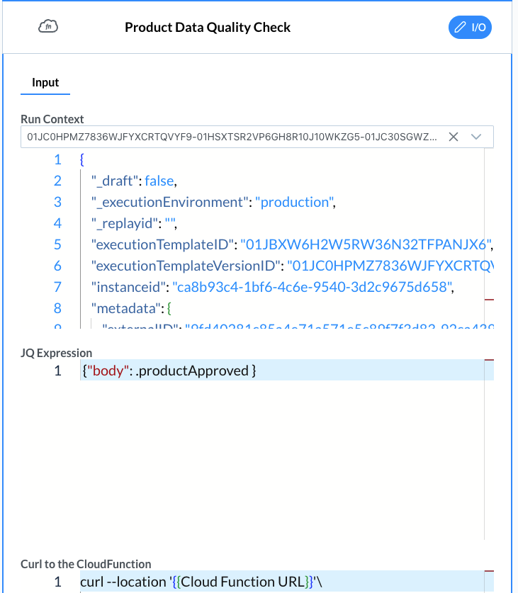Viewport: 518px width, 593px height.
Task: Place cursor on the "_replayid" line
Action: coord(133,223)
